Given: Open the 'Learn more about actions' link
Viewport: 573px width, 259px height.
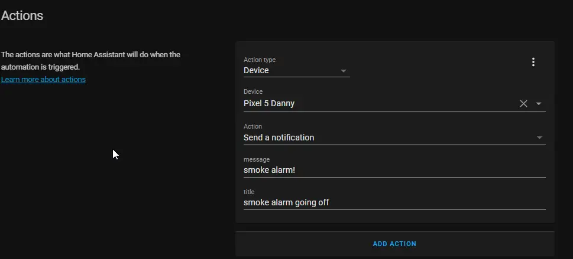Looking at the screenshot, I should pyautogui.click(x=44, y=79).
